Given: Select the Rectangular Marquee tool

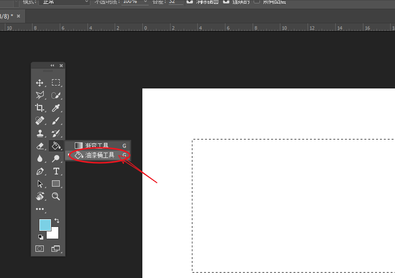Looking at the screenshot, I should tap(56, 83).
